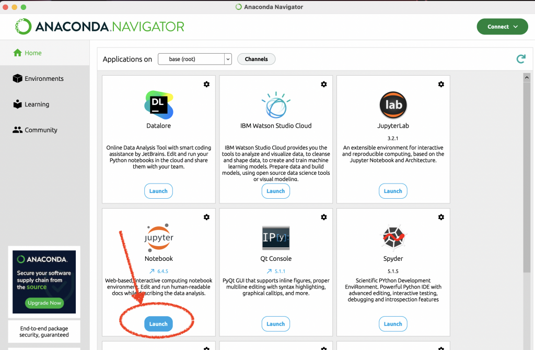
Task: Click the vertical scrollbar of applications list
Action: (527, 172)
